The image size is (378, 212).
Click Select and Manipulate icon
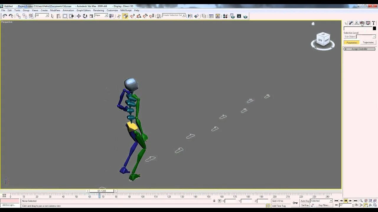click(x=119, y=16)
